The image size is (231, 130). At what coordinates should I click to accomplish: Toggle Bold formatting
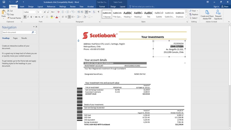point(25,17)
